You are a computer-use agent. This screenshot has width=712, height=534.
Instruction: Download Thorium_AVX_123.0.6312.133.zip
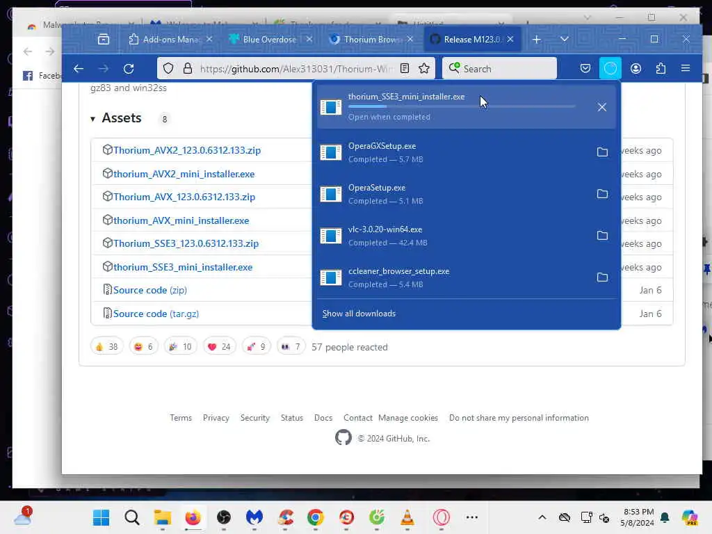tap(184, 197)
